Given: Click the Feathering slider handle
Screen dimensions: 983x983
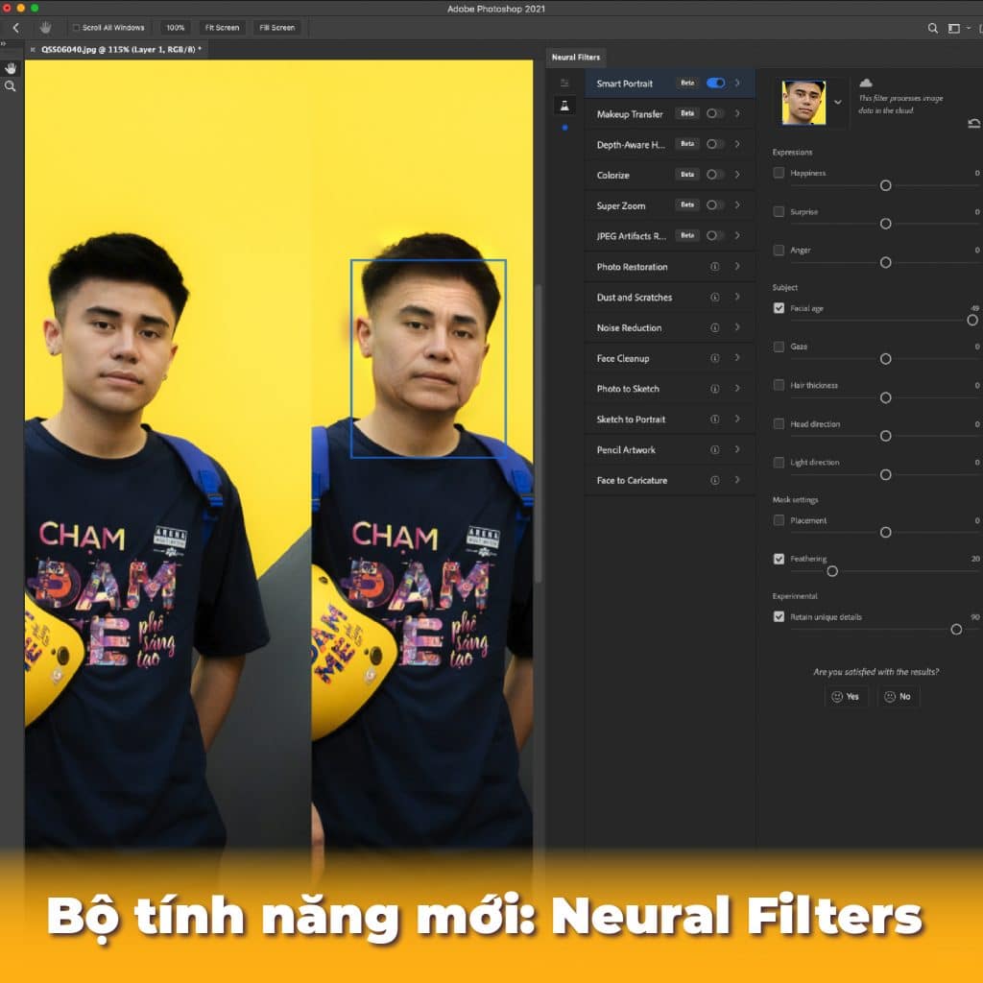Looking at the screenshot, I should pyautogui.click(x=832, y=571).
